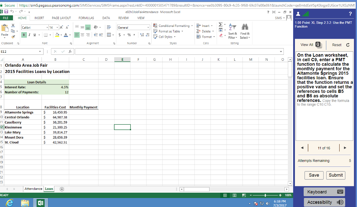This screenshot has width=357, height=207.
Task: Expand the Conditional Formatting menu
Action: pyautogui.click(x=174, y=26)
